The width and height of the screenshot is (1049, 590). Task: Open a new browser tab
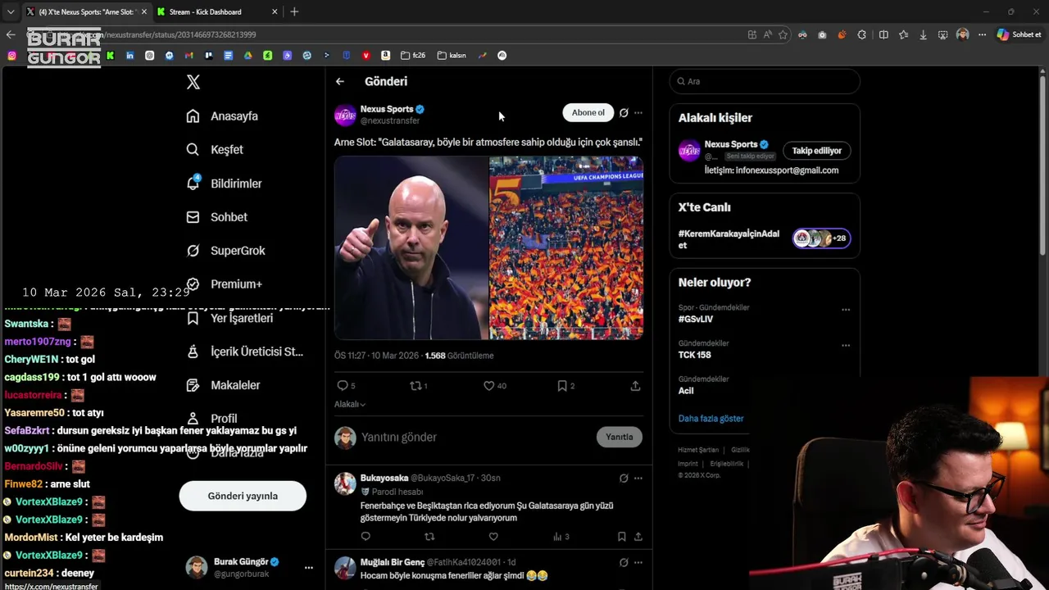point(294,11)
